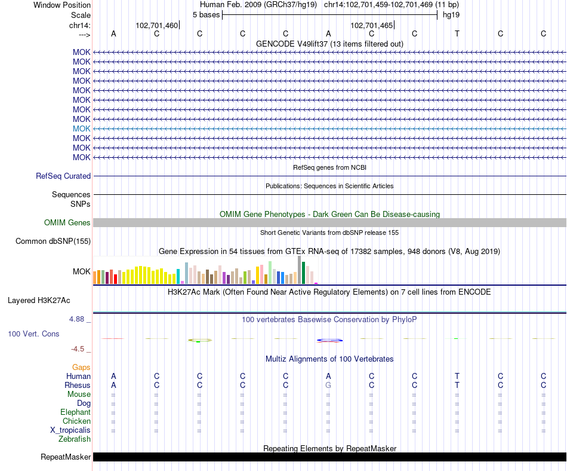This screenshot has width=567, height=471.
Task: Click the T base in the top sequence row
Action: point(457,33)
